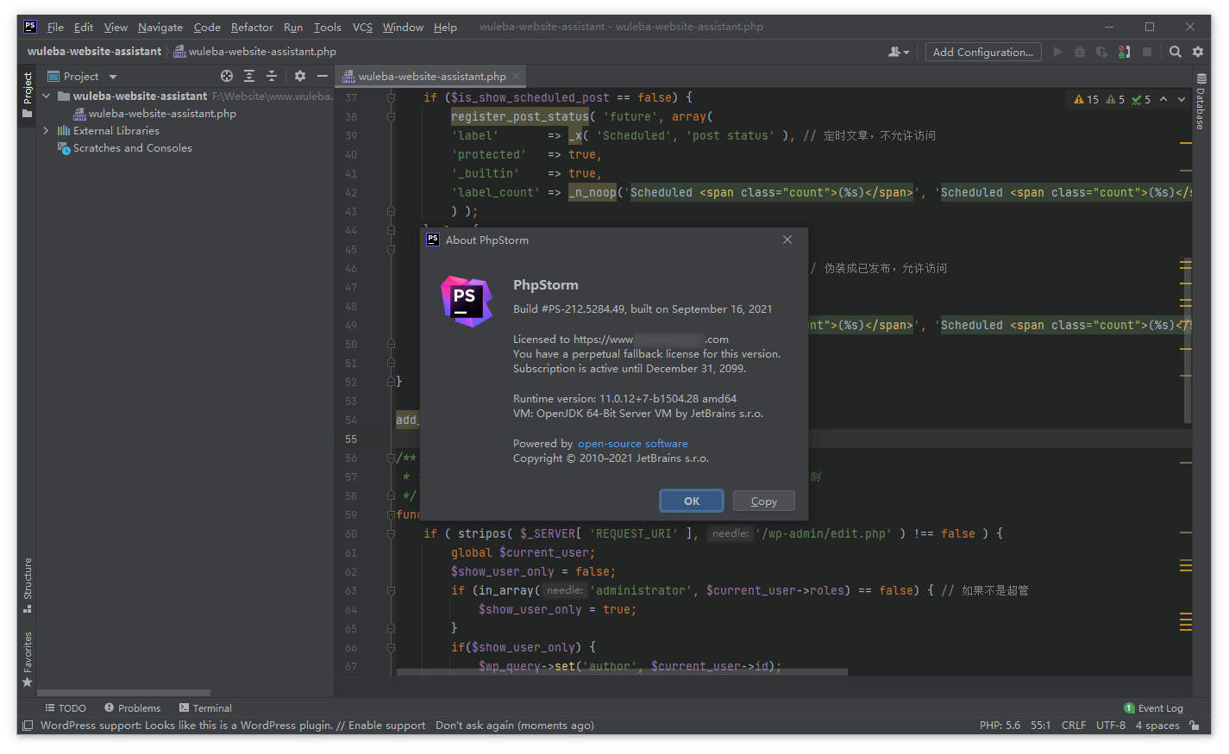Image resolution: width=1229 pixels, height=754 pixels.
Task: Click the read-only lock icon in status bar
Action: [1195, 726]
